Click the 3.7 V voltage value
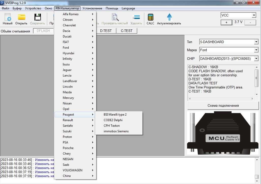The width and height of the screenshot is (261, 184). 238,22
